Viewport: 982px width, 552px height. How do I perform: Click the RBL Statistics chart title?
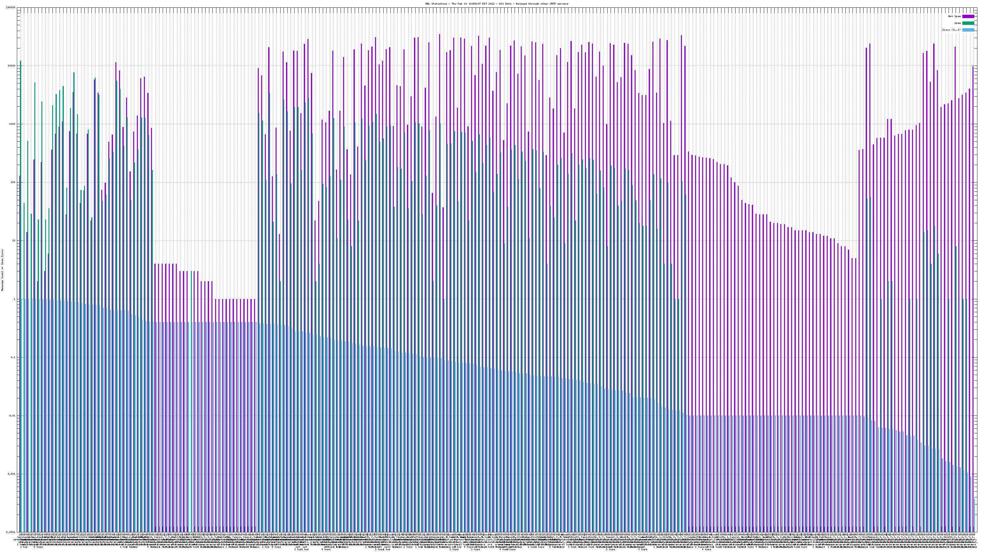coord(496,4)
